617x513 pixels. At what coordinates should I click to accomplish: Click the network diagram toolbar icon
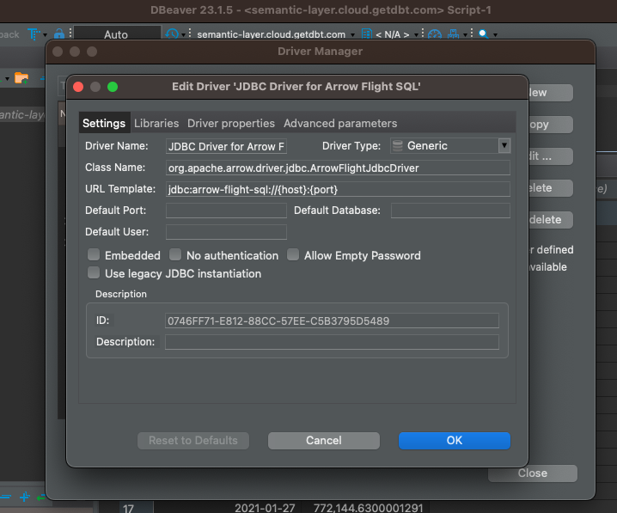(454, 34)
